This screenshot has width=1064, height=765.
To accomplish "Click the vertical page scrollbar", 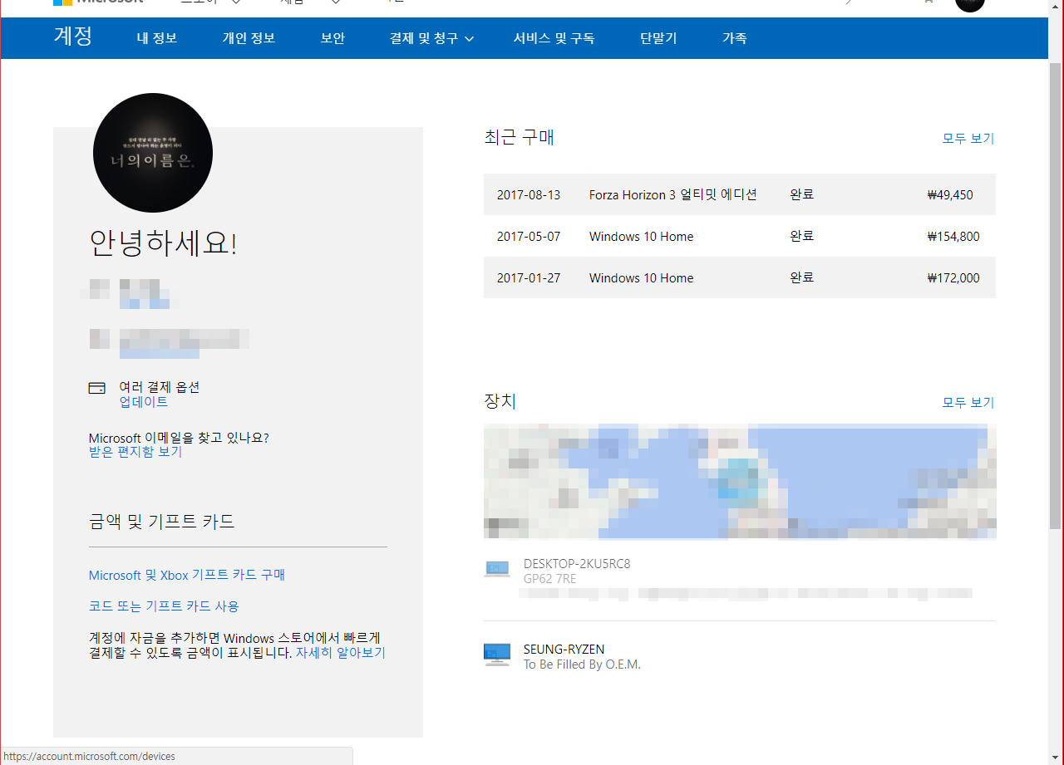I will (x=1056, y=295).
